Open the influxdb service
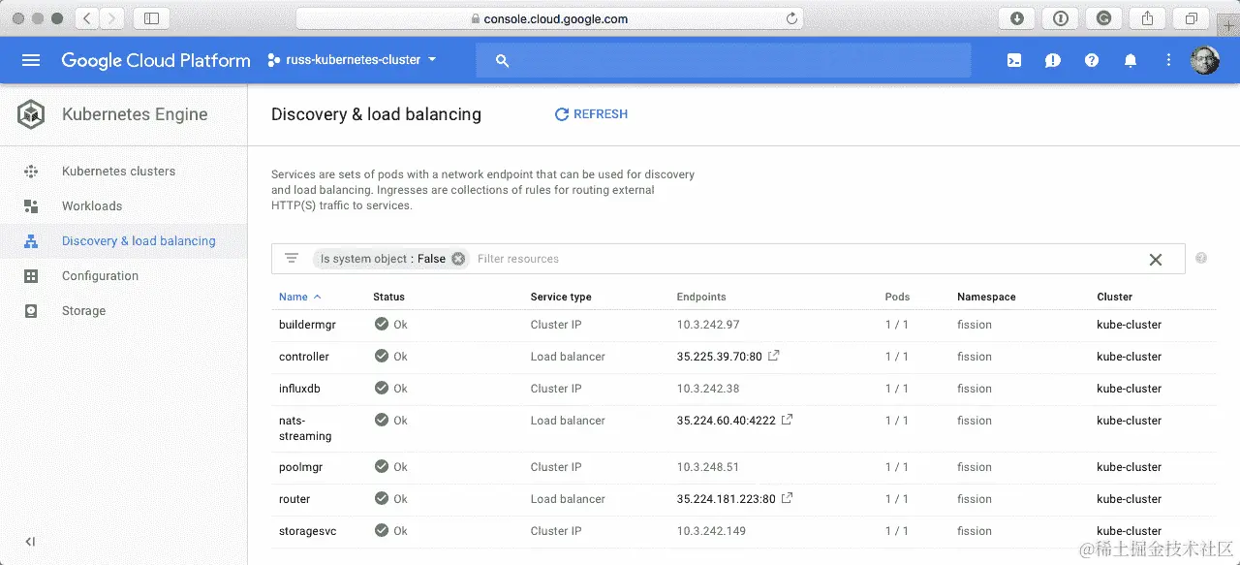Screen dimensions: 1240x565 coord(299,389)
